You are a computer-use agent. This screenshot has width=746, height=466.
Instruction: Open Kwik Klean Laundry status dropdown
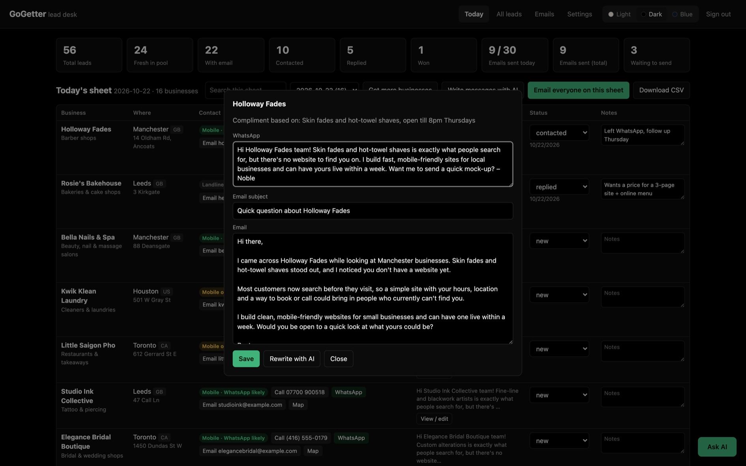559,295
